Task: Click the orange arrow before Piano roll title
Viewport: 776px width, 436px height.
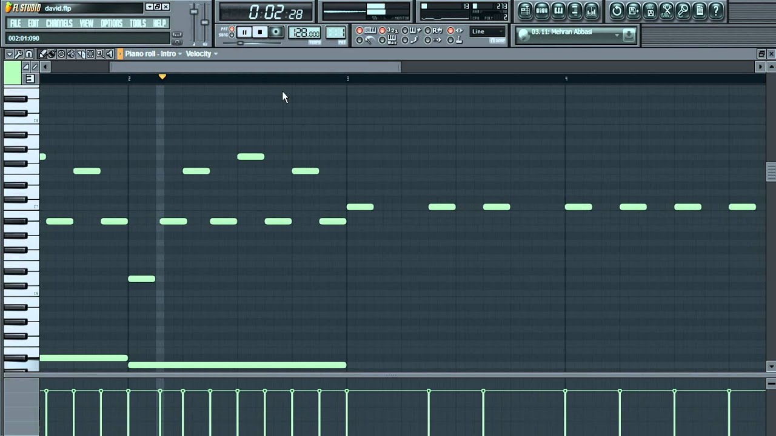Action: (120, 54)
